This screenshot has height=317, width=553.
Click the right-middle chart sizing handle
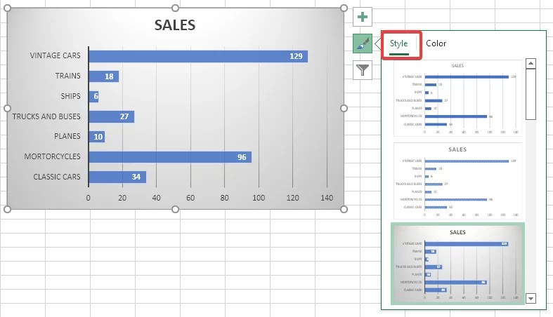click(344, 109)
